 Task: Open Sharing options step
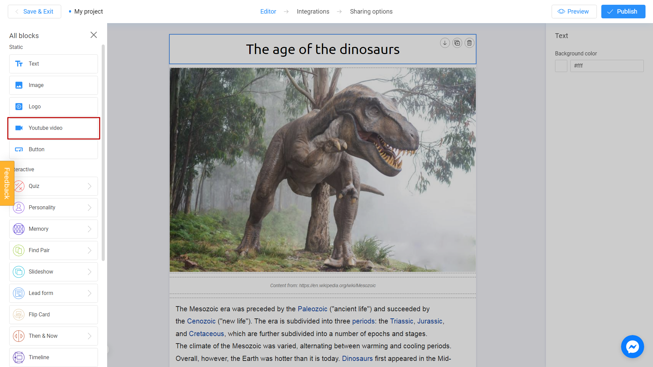click(x=371, y=12)
